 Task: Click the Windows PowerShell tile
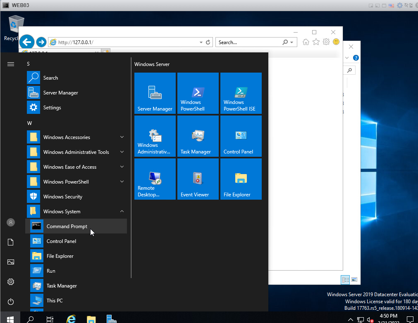point(198,93)
